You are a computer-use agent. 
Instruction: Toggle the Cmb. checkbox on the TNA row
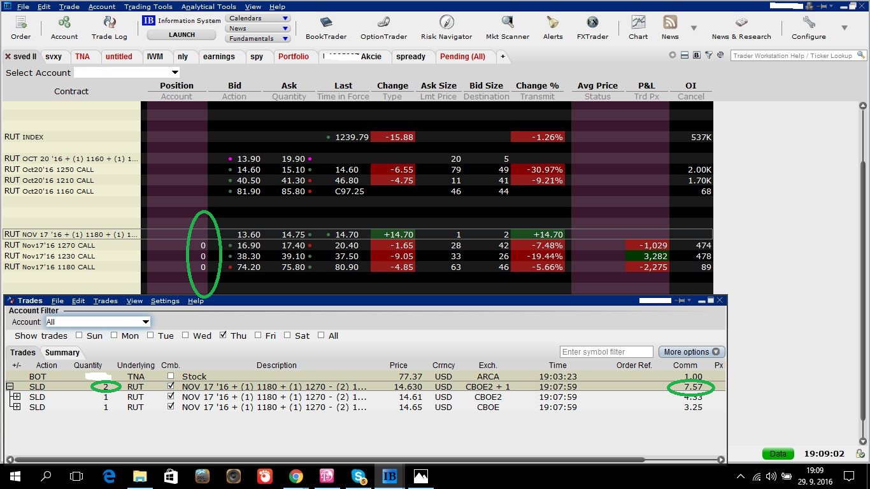171,376
